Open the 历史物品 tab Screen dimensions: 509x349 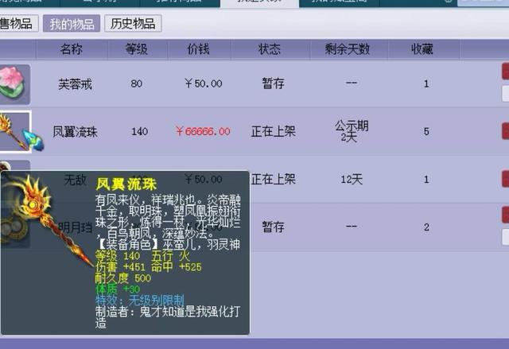click(133, 24)
